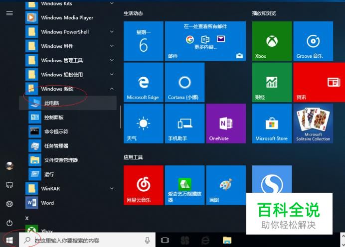Open the Pictures icon in Start sidebar
The image size is (345, 247).
pyautogui.click(x=9, y=185)
